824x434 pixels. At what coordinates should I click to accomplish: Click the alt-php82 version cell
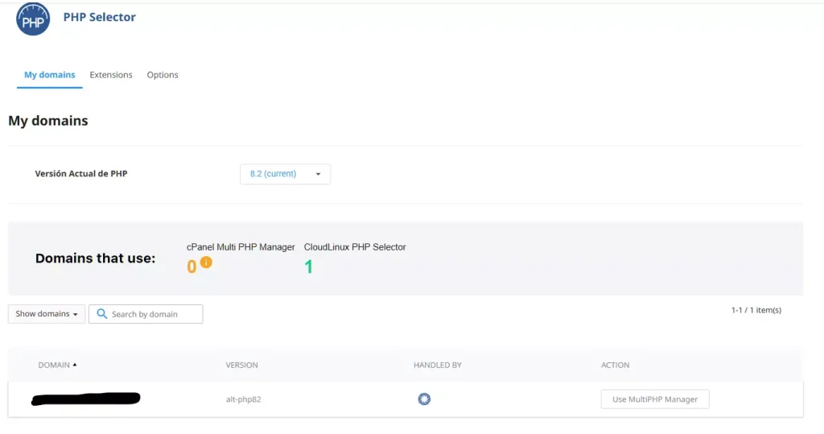pyautogui.click(x=243, y=399)
